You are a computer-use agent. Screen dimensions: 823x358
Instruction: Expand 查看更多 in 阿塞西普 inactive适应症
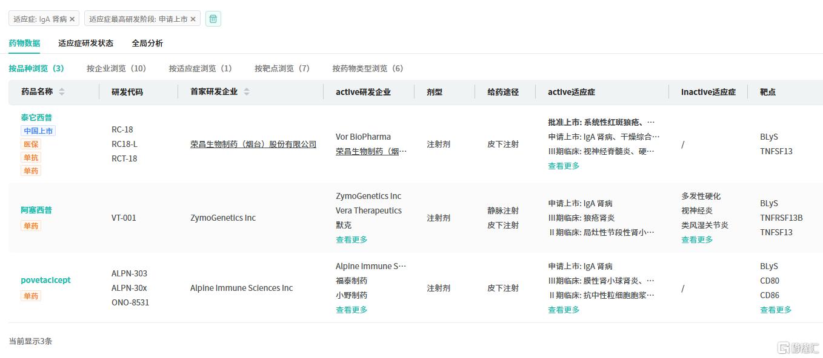[x=697, y=239]
